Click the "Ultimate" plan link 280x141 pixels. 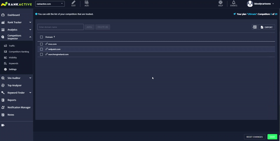[x=252, y=14]
